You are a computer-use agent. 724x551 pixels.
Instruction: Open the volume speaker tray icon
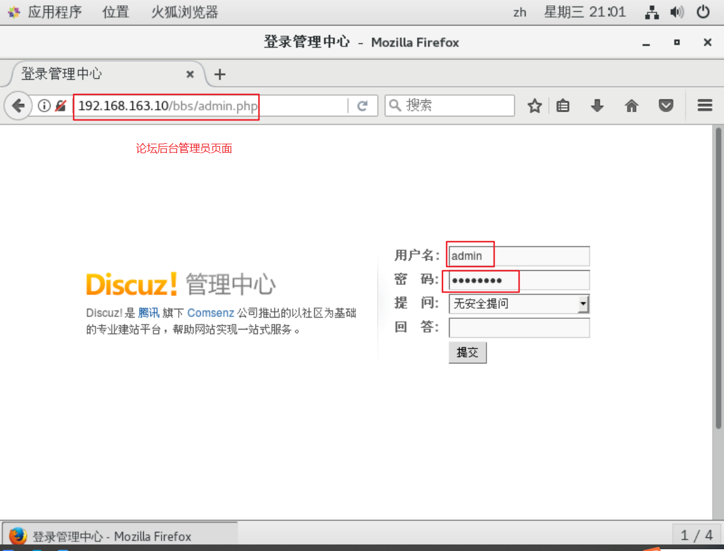(x=677, y=12)
